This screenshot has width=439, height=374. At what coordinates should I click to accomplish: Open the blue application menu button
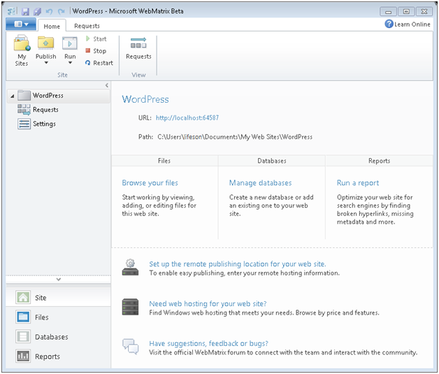[x=21, y=24]
